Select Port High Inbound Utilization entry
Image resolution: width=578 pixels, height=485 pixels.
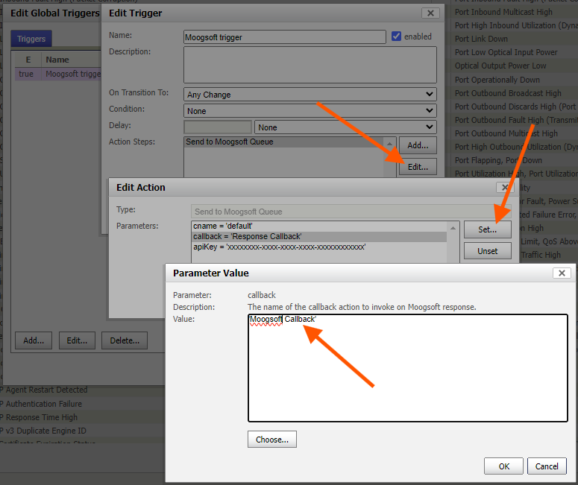tap(516, 25)
